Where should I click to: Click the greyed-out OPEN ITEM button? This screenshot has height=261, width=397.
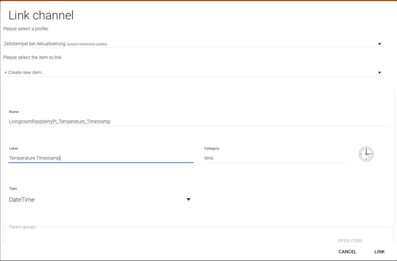tap(349, 241)
